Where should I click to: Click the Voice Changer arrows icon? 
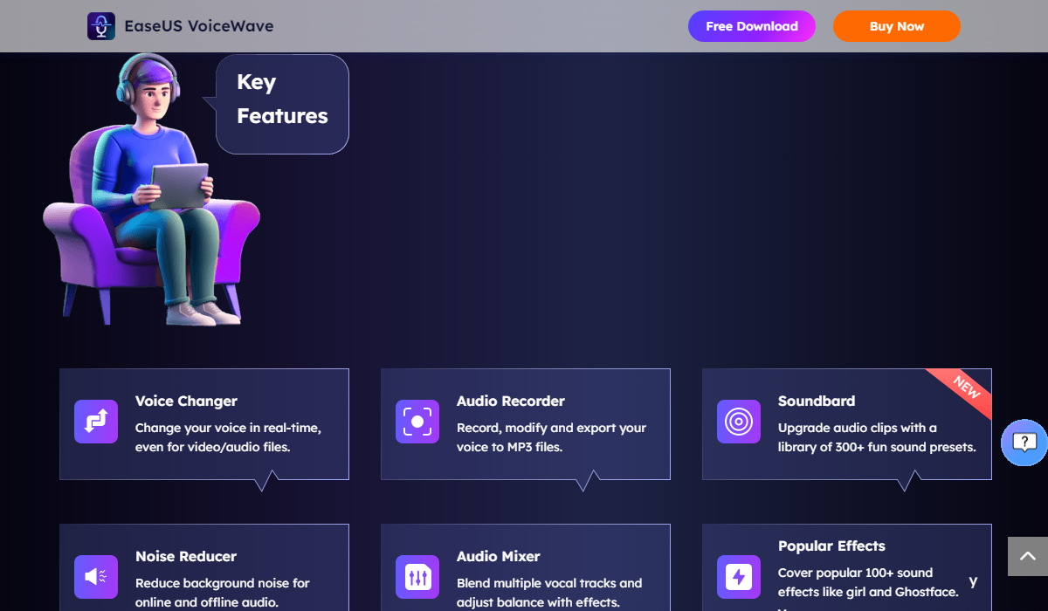tap(96, 422)
